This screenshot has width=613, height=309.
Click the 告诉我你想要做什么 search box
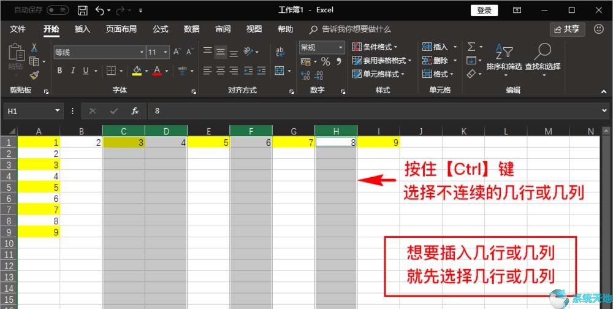click(x=351, y=29)
